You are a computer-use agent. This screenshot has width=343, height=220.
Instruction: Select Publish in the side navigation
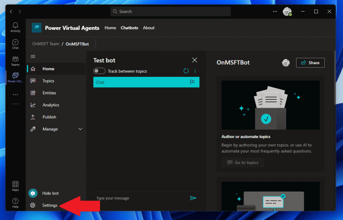pos(56,117)
